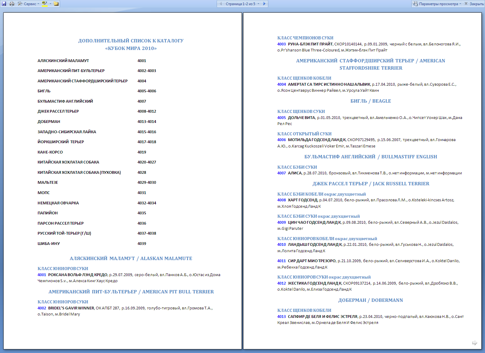Viewport: 485px width, 353px height.
Task: Click the БИГЛЬ / BEAGLE heading
Action: 370,101
